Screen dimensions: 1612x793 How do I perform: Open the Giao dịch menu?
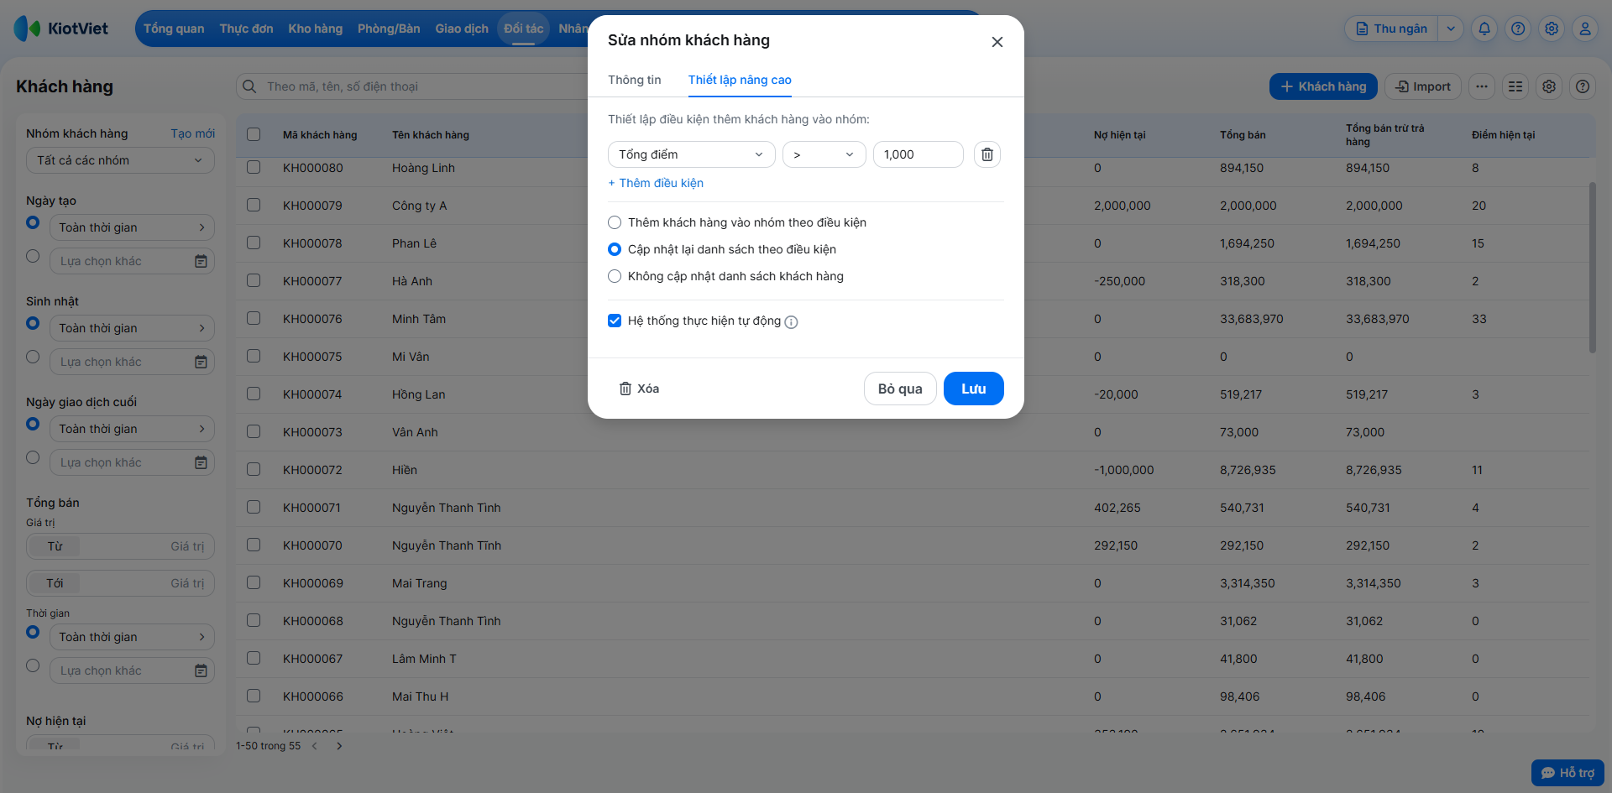(x=462, y=29)
